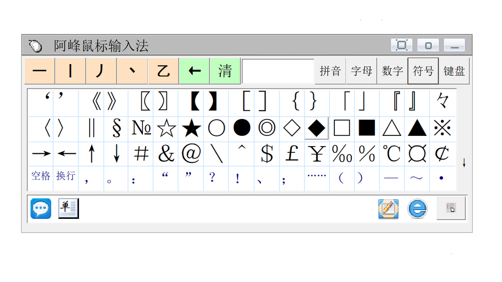The height and width of the screenshot is (282, 502).
Task: Insert the percent % symbol
Action: click(367, 154)
